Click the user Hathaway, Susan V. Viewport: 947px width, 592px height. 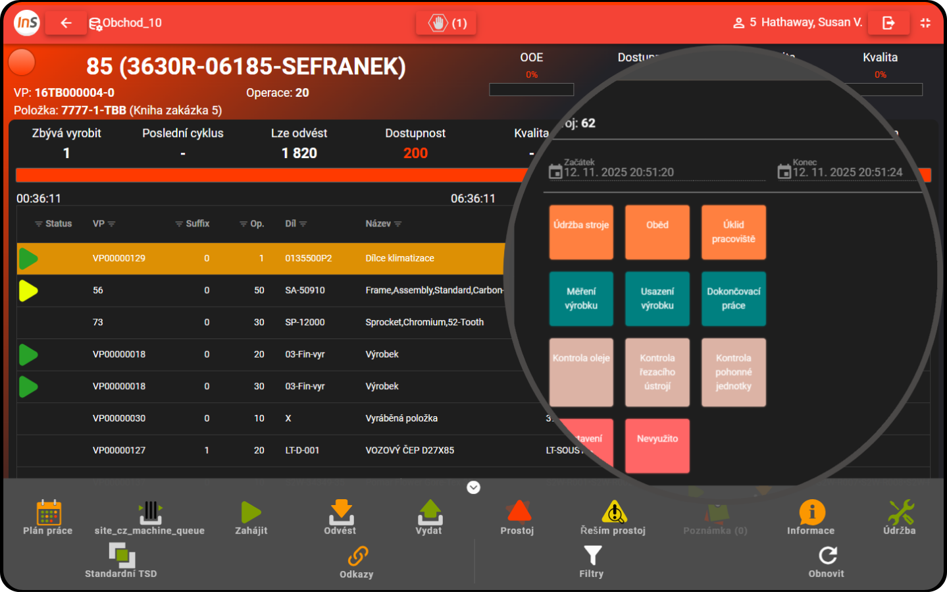click(798, 22)
